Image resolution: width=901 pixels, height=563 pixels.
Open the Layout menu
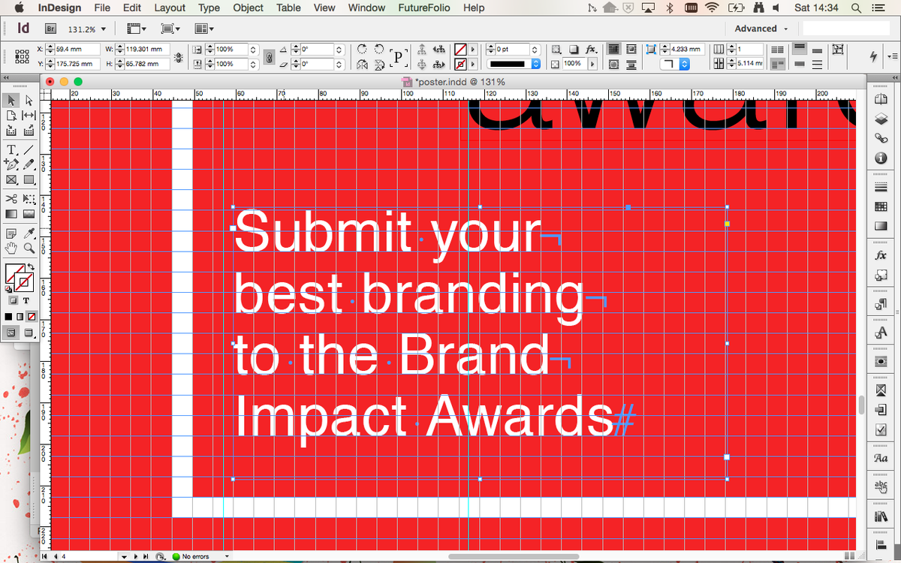tap(170, 8)
